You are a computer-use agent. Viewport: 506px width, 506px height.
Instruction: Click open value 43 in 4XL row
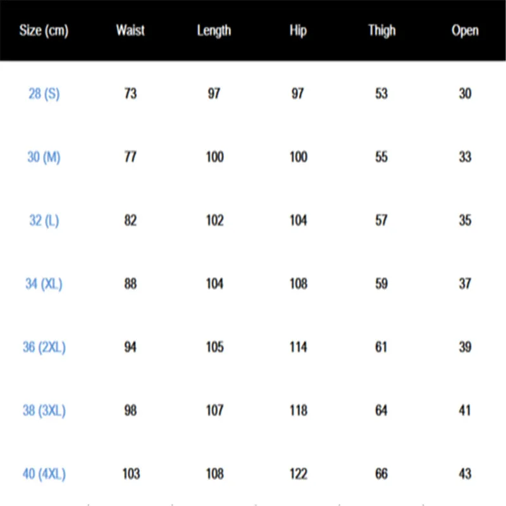(465, 474)
